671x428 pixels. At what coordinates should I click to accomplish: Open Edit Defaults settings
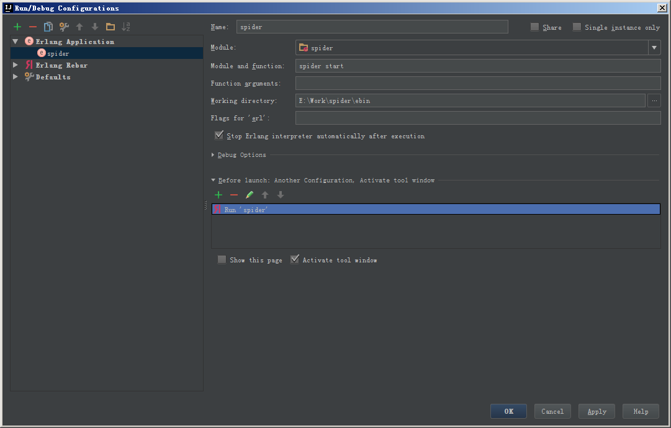pyautogui.click(x=63, y=27)
